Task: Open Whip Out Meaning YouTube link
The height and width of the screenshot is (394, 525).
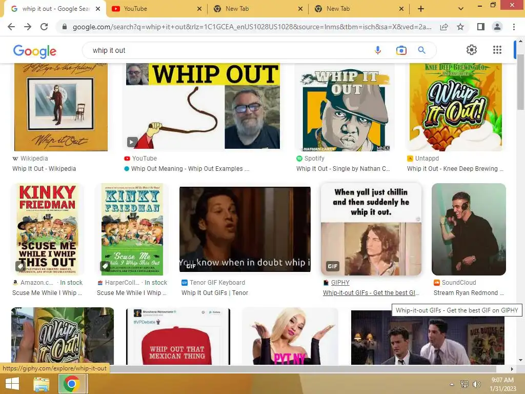Action: (190, 168)
